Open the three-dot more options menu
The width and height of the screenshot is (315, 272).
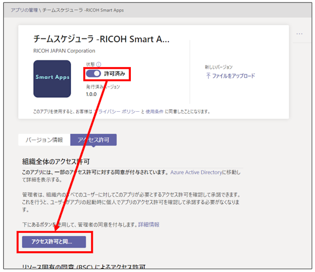tap(299, 34)
